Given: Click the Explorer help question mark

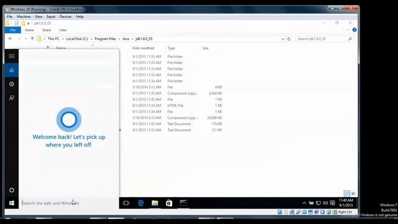Looking at the screenshot, I should click(354, 30).
